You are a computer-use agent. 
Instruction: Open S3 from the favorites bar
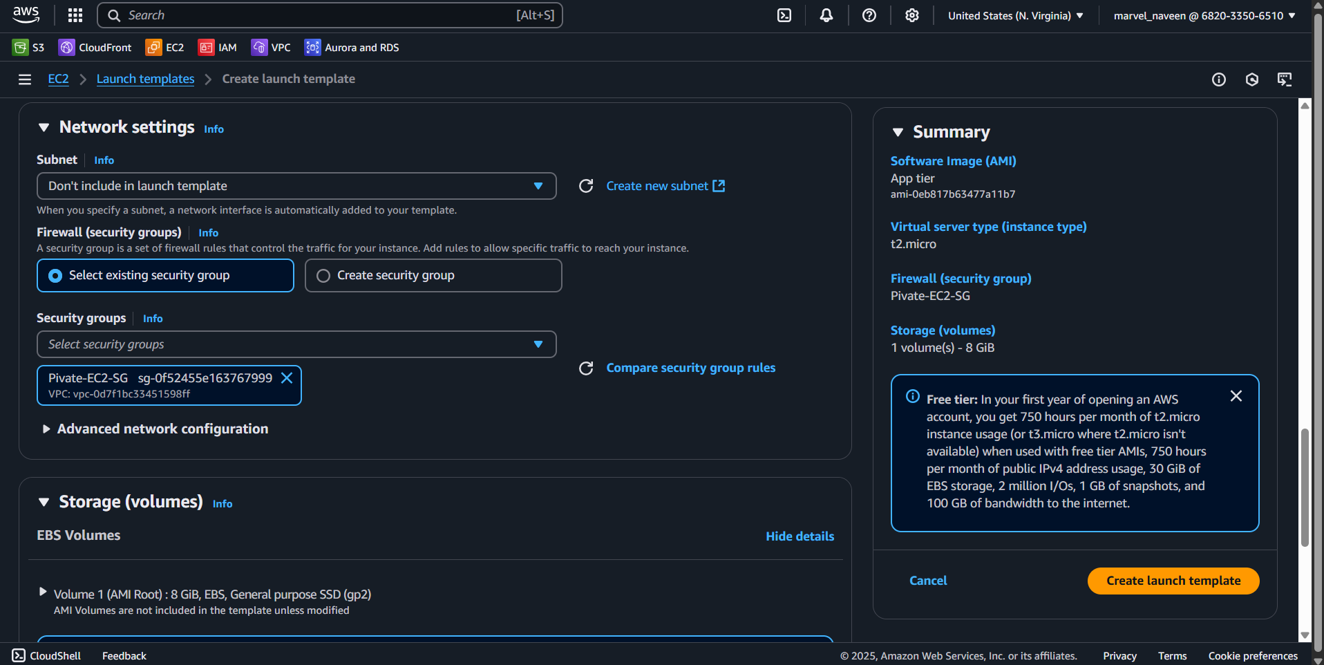(28, 47)
